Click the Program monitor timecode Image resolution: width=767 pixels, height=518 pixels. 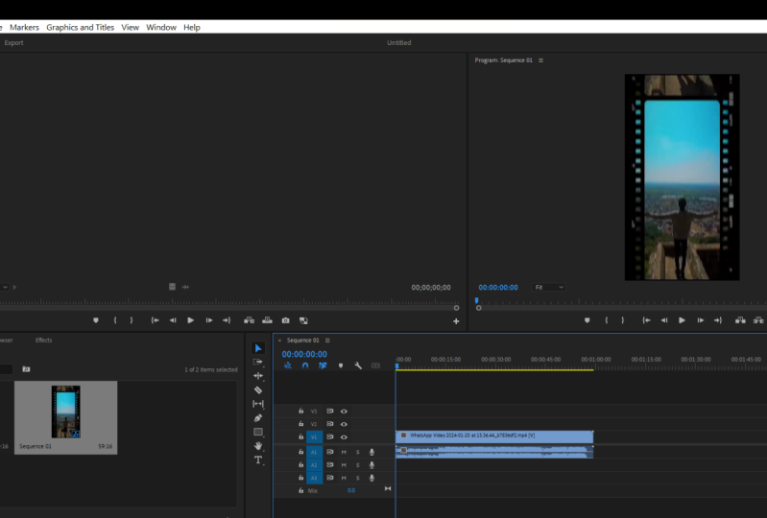(x=498, y=288)
